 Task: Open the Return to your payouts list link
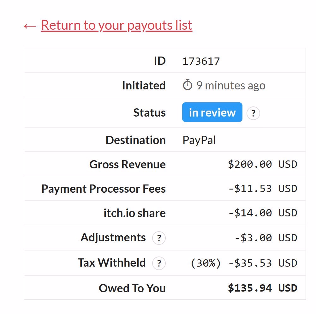point(116,25)
